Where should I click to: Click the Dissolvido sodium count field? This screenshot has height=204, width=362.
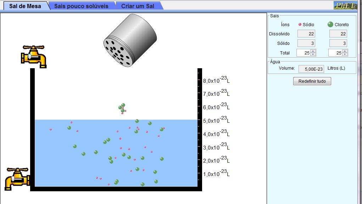tap(306, 34)
